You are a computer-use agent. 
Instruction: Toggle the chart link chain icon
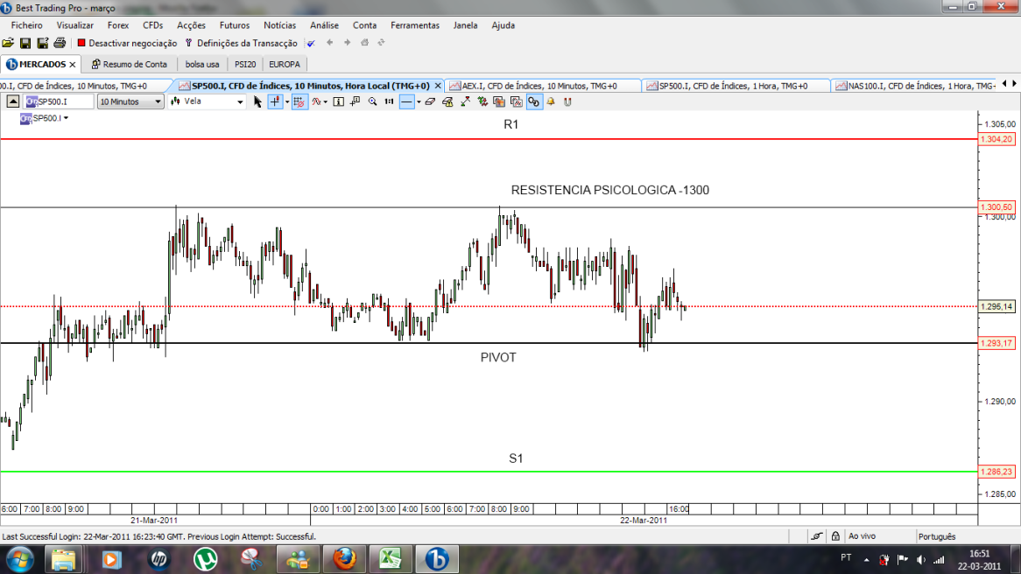(x=534, y=101)
